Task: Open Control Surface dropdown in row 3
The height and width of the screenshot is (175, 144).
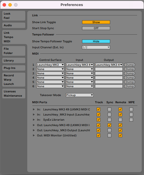Action: [50, 73]
